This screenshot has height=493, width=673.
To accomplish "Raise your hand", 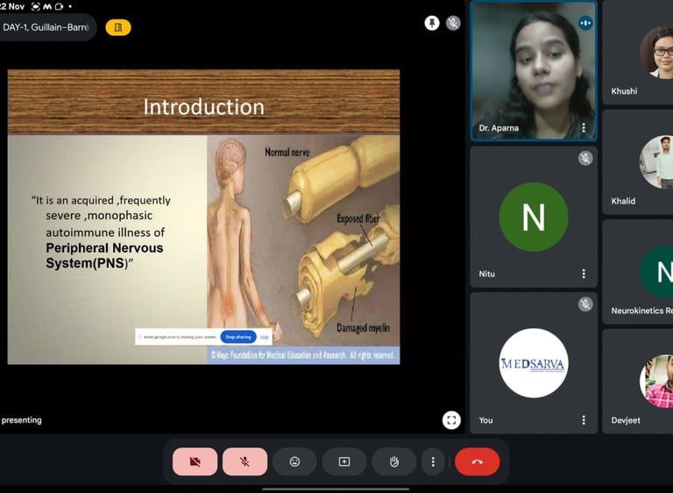I will [394, 461].
